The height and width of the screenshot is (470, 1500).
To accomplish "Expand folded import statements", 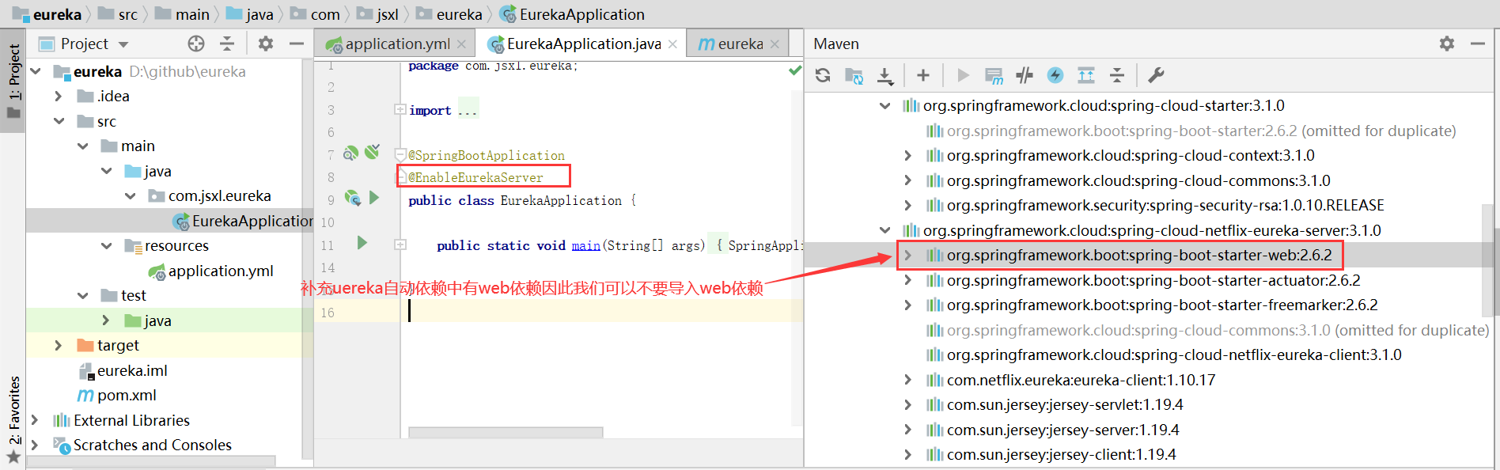I will [x=400, y=109].
